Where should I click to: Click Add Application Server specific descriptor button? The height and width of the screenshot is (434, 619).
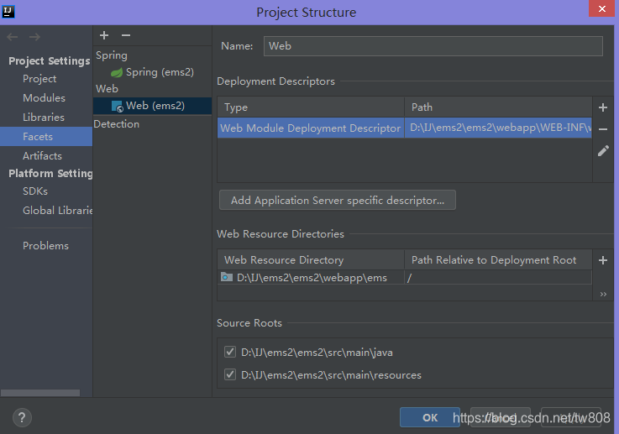[338, 200]
